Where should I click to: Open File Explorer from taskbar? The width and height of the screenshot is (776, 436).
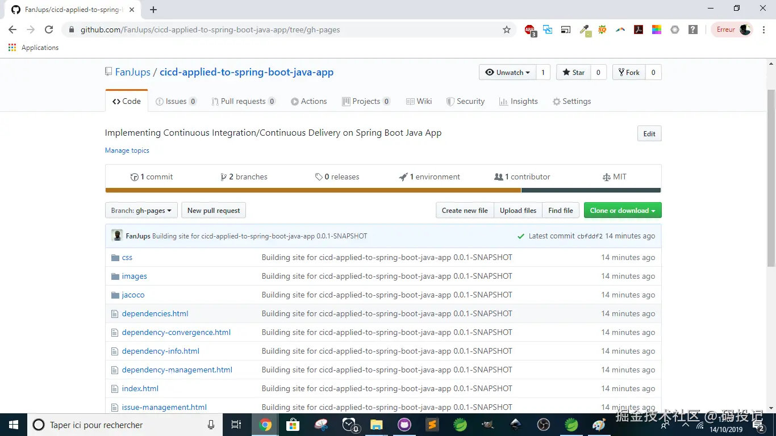376,425
